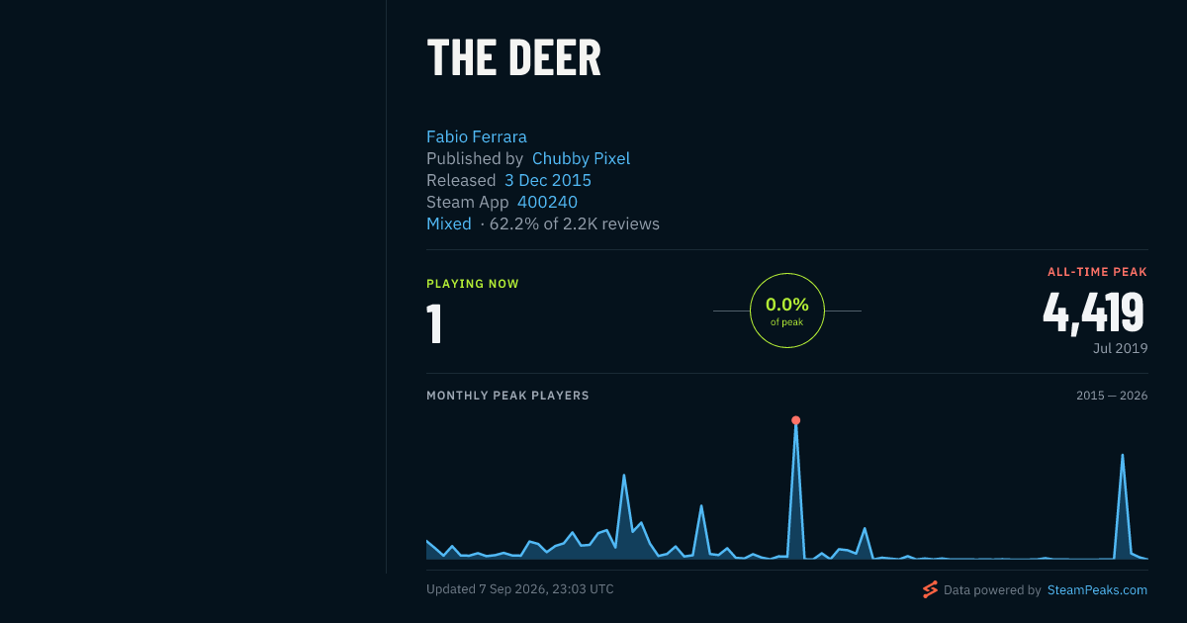The width and height of the screenshot is (1187, 623).
Task: Open developer Fabio Ferrara link
Action: 477,136
